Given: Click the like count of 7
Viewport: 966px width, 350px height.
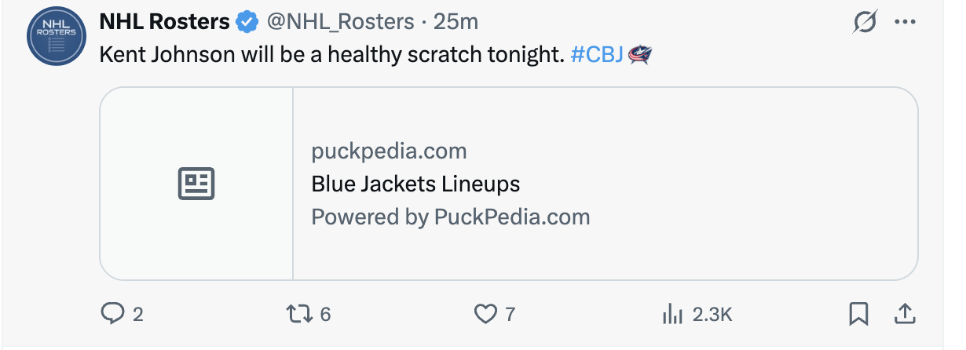Looking at the screenshot, I should 510,315.
